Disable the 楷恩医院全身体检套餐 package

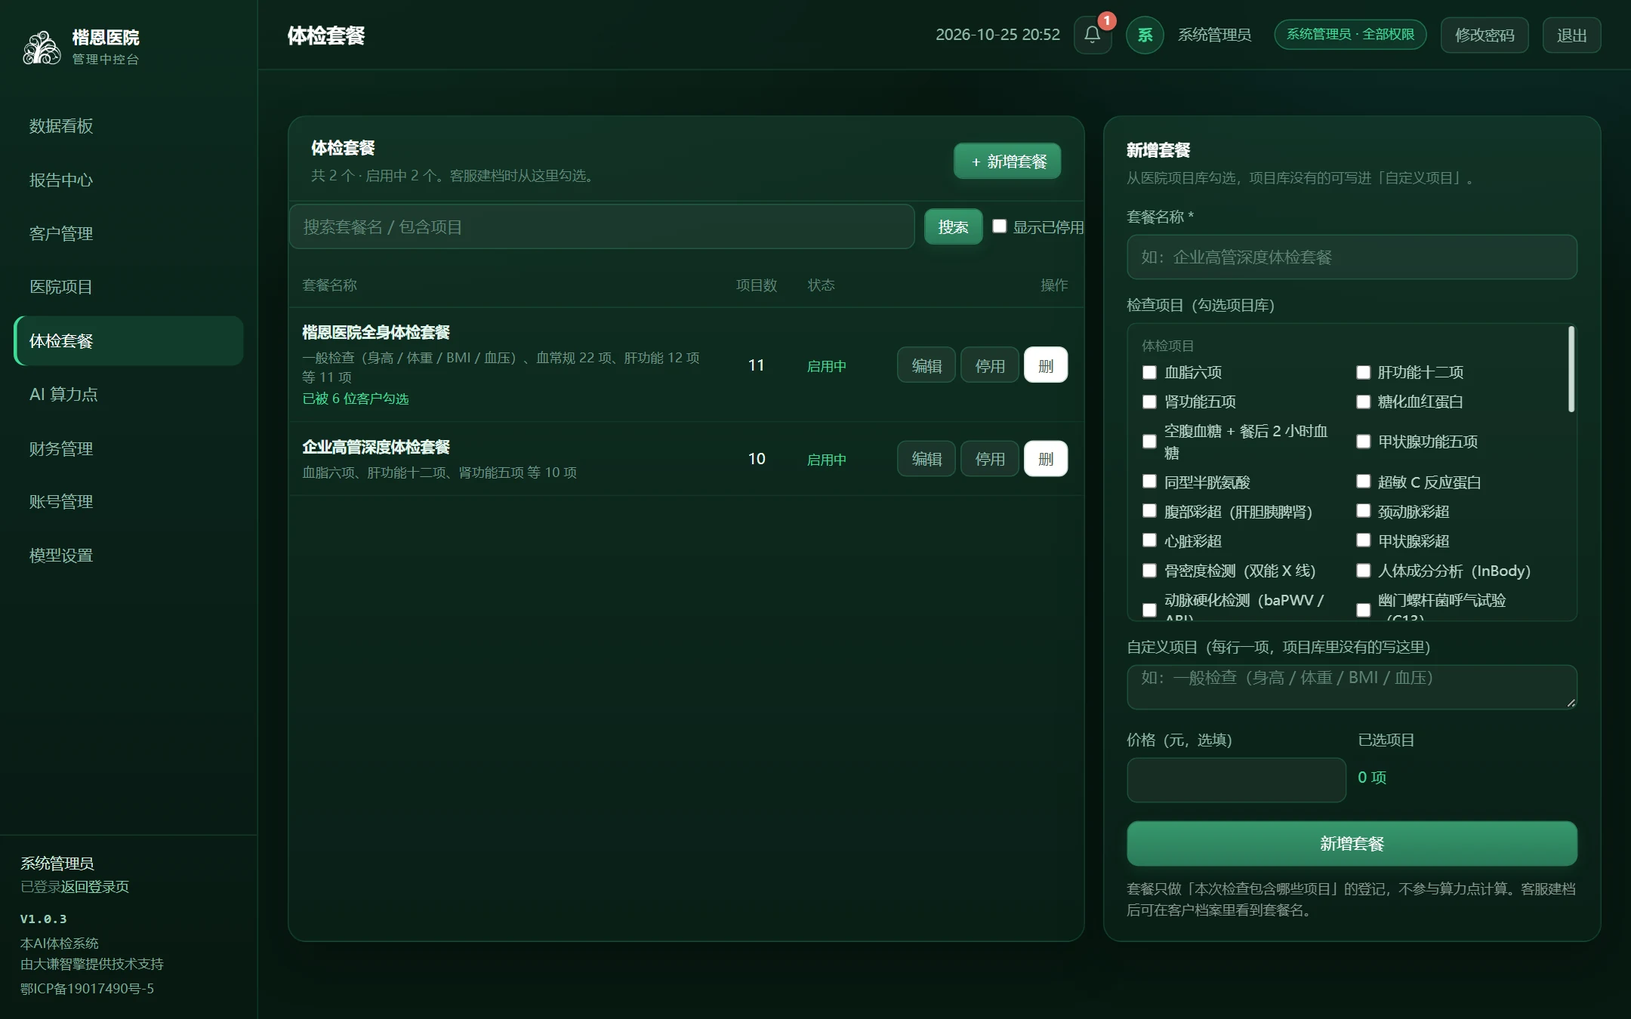coord(990,365)
